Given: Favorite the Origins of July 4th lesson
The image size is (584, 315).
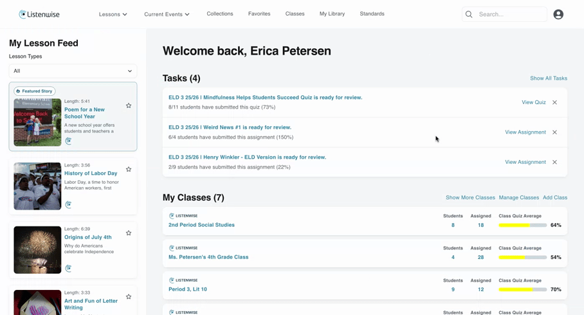Looking at the screenshot, I should click(129, 233).
